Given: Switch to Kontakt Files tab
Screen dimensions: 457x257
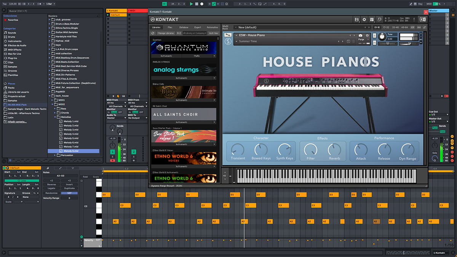Looking at the screenshot, I should (170, 27).
